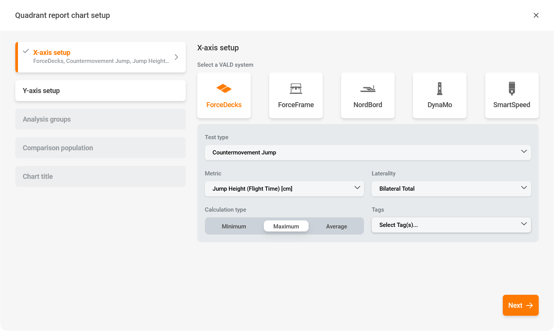Pick the NordBord system icon
This screenshot has width=554, height=331.
[368, 89]
